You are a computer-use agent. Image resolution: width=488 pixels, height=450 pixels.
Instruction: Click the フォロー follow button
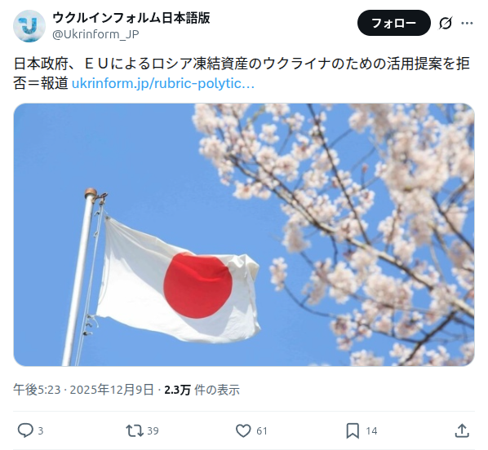[393, 23]
